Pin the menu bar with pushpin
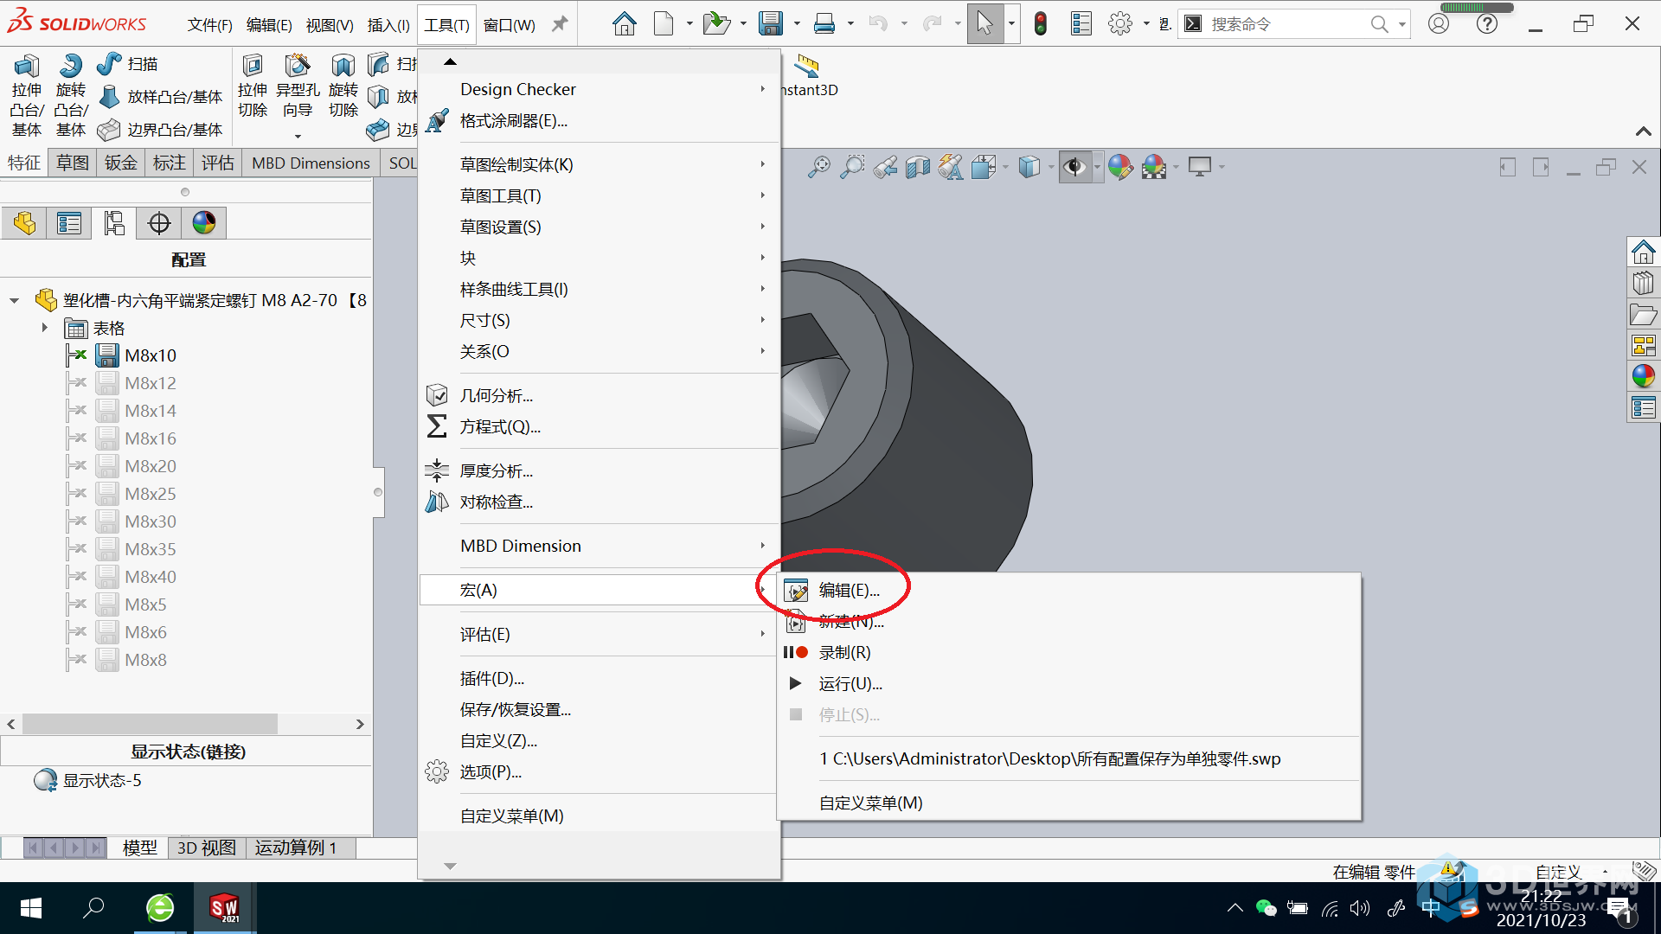Viewport: 1661px width, 934px height. pos(560,23)
